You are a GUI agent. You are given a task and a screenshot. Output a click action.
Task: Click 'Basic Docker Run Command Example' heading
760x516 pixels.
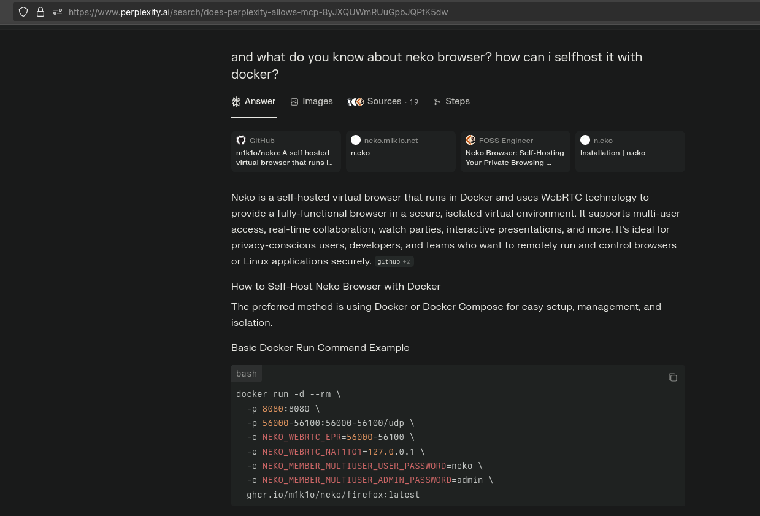[320, 348]
